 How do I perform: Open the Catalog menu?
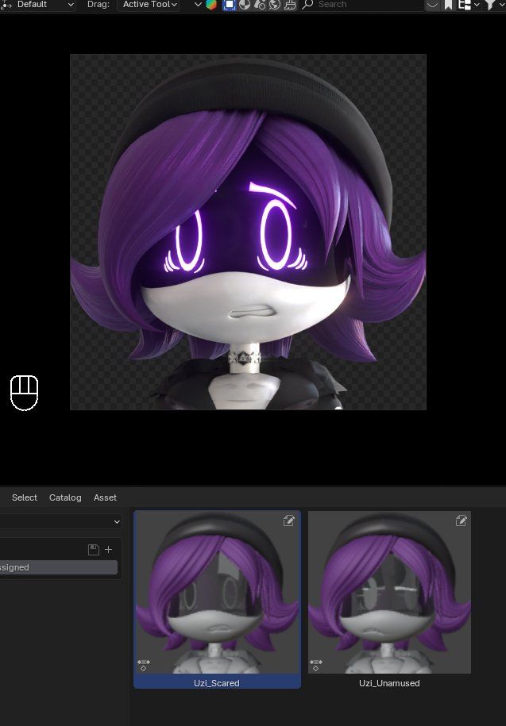[x=65, y=497]
